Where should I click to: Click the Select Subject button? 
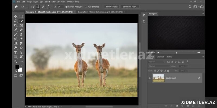click(x=112, y=6)
